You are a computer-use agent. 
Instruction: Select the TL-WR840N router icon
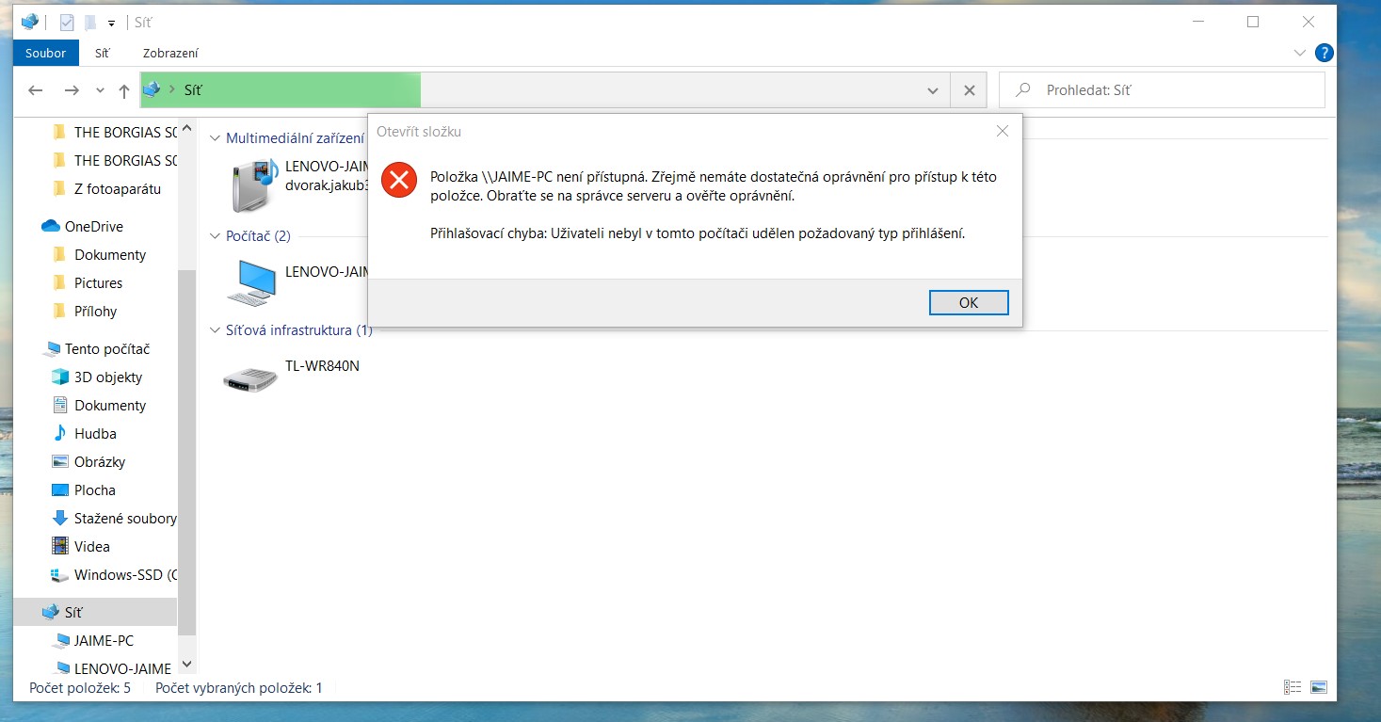[250, 378]
